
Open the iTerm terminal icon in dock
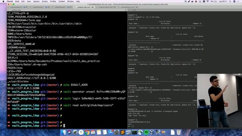[134, 132]
